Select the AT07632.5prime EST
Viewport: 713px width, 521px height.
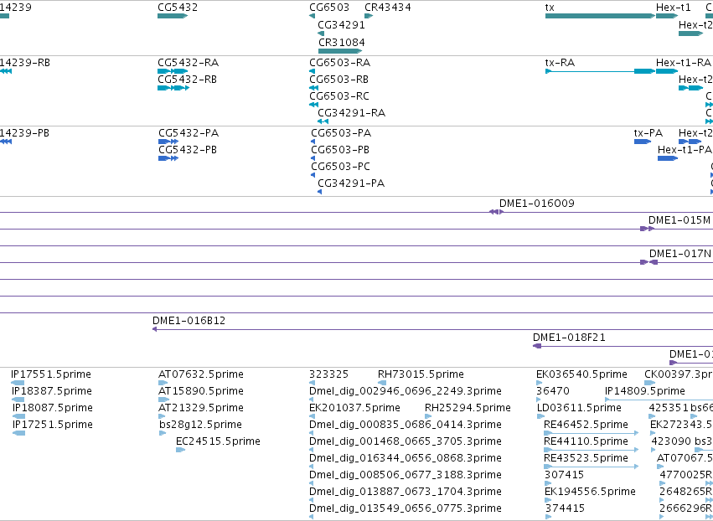(x=163, y=383)
